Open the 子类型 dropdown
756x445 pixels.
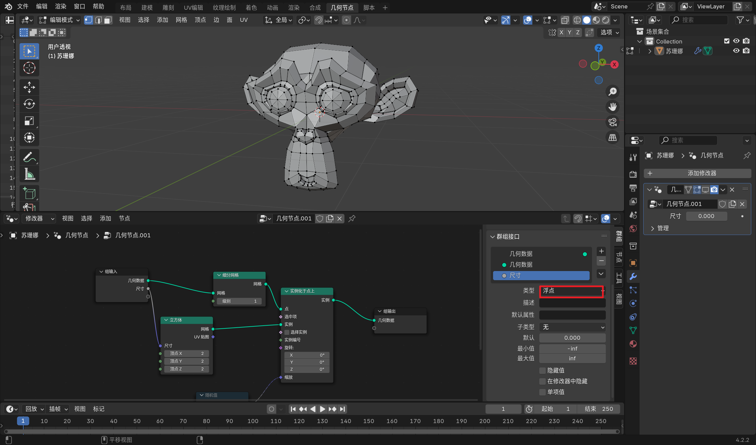point(572,327)
